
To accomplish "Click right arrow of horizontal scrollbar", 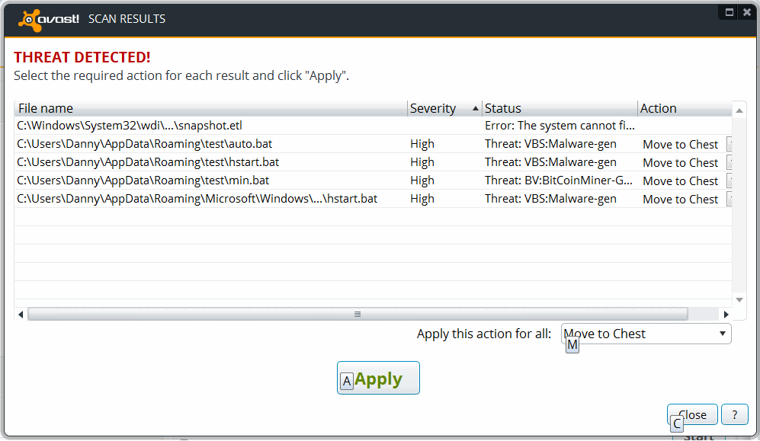I will coord(726,315).
